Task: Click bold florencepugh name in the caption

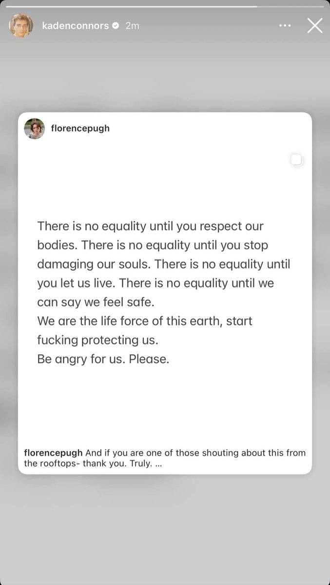Action: 53,453
